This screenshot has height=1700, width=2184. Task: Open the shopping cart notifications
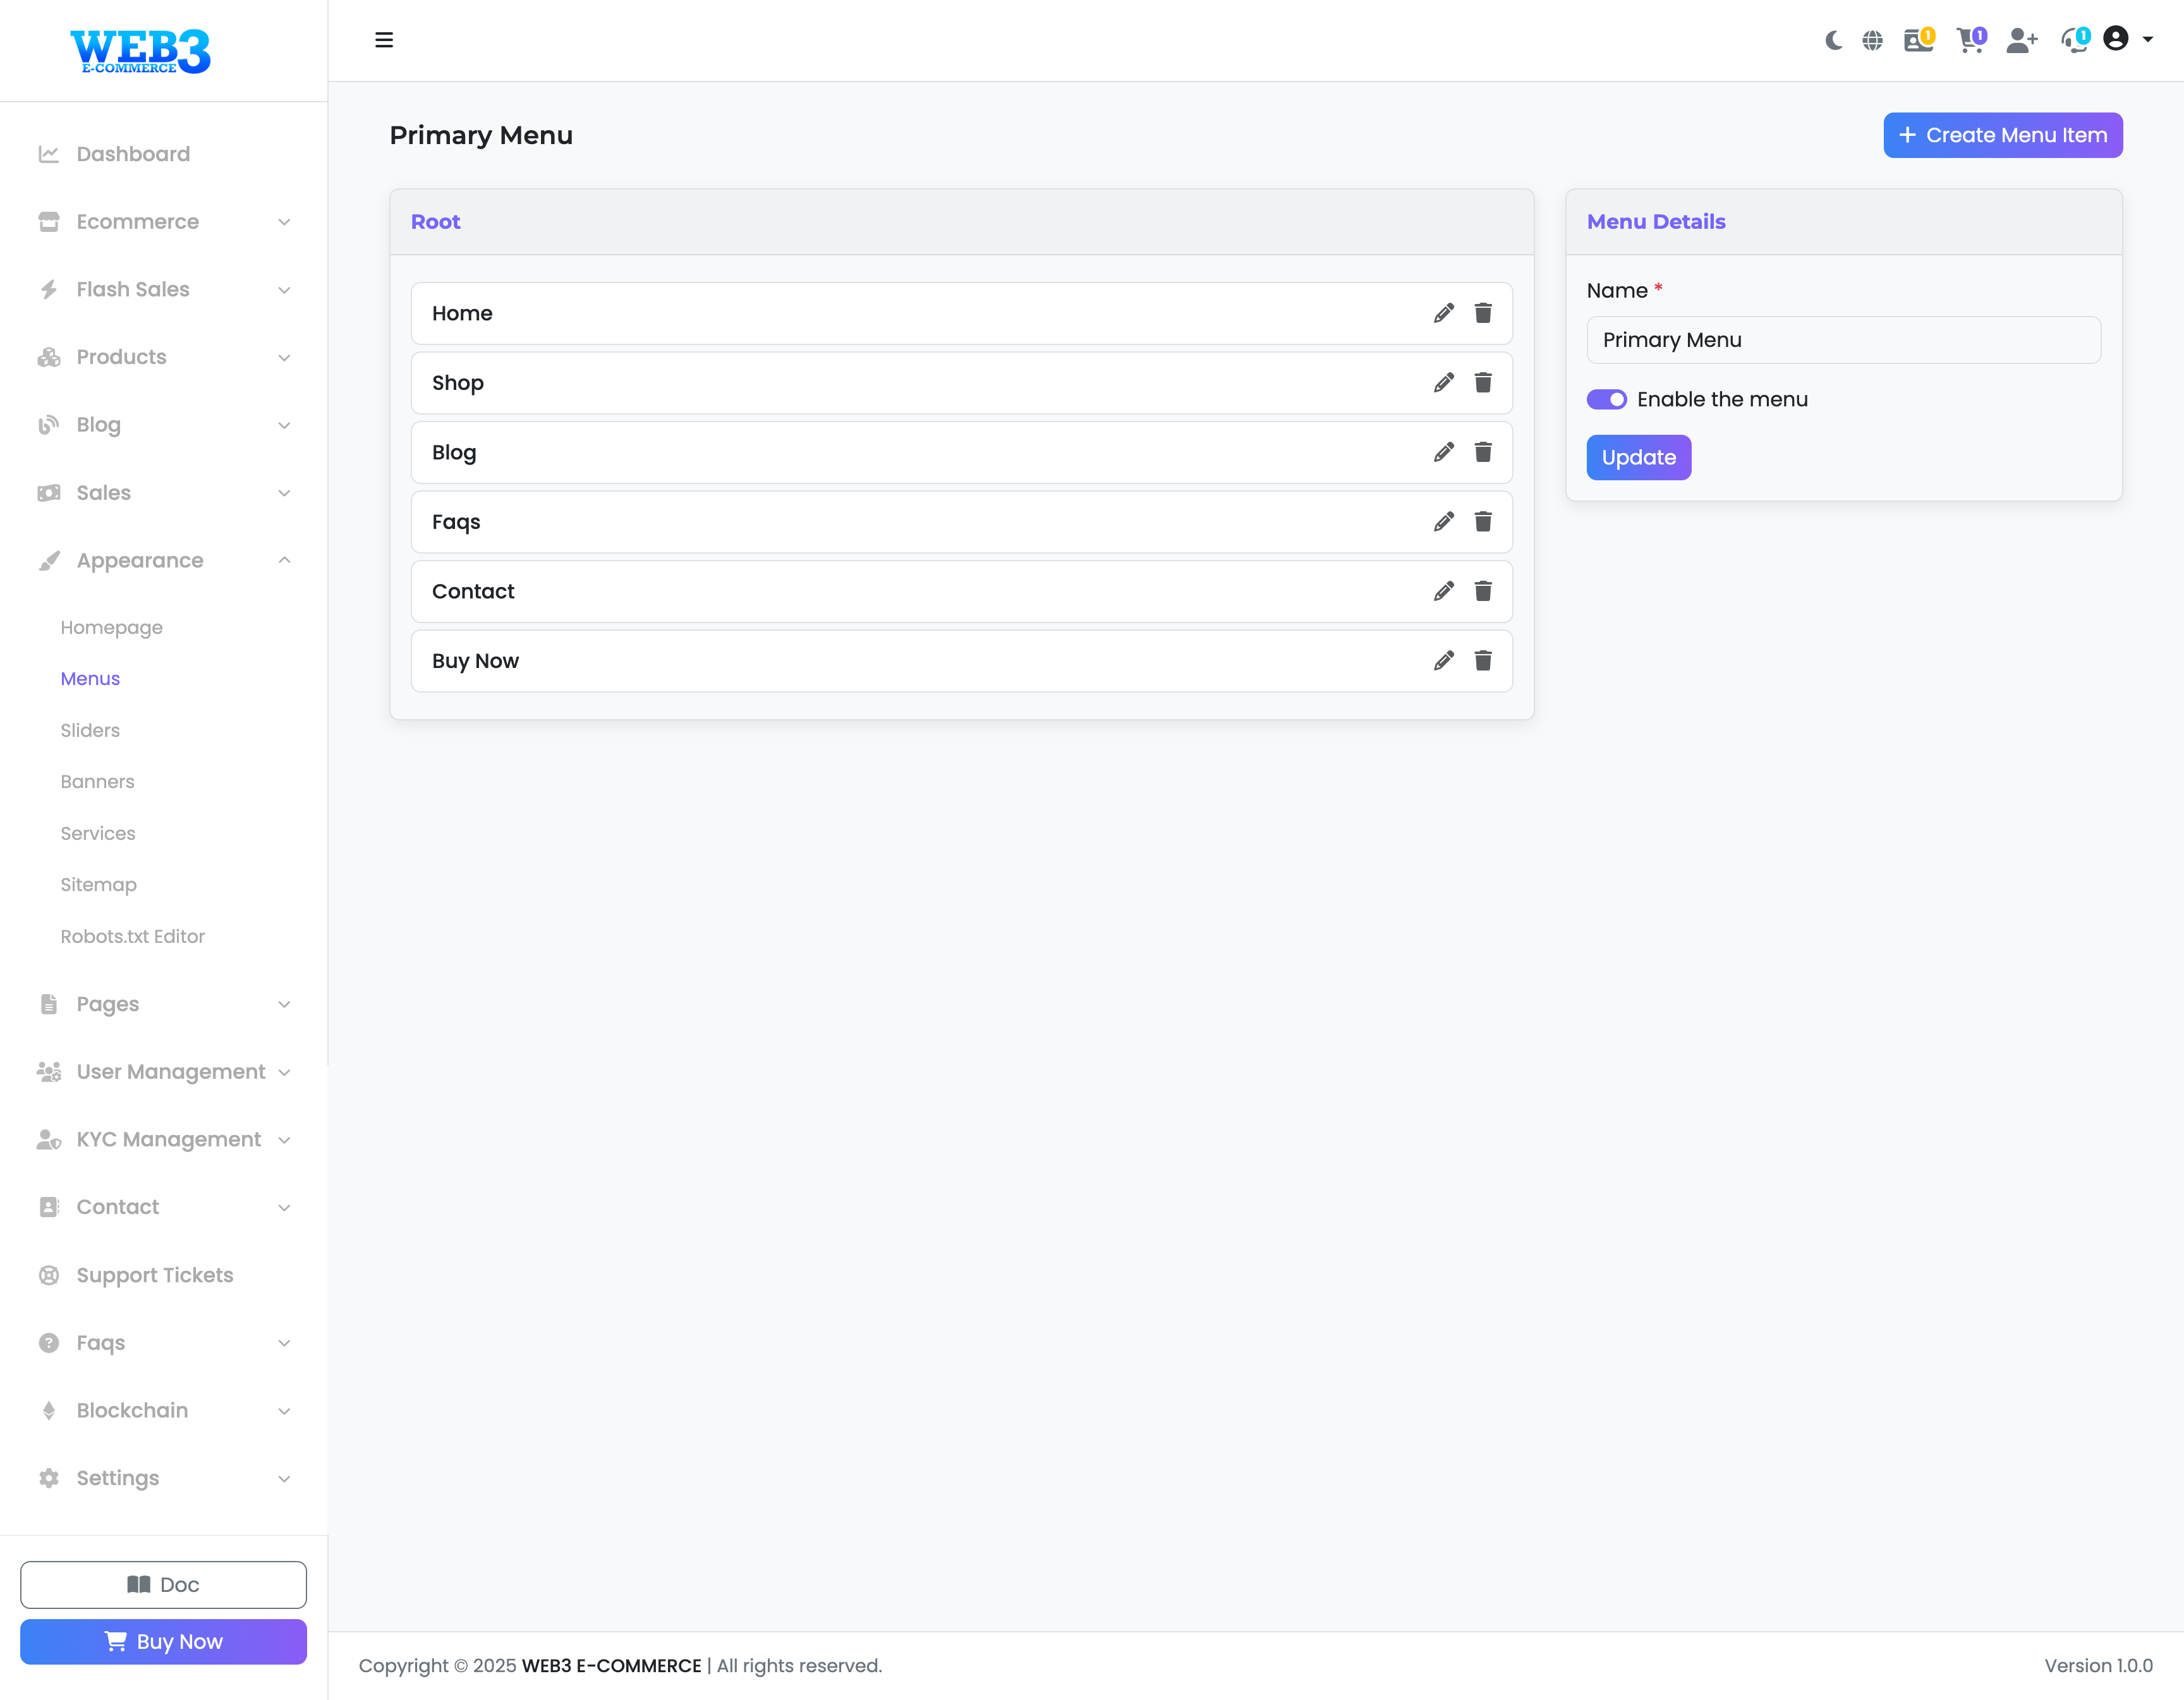click(1970, 40)
